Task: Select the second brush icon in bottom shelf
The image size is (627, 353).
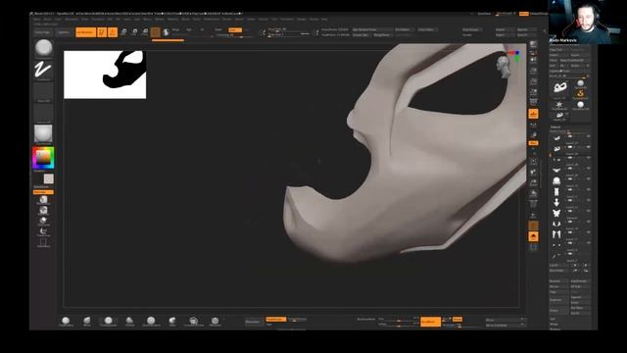Action: click(87, 321)
